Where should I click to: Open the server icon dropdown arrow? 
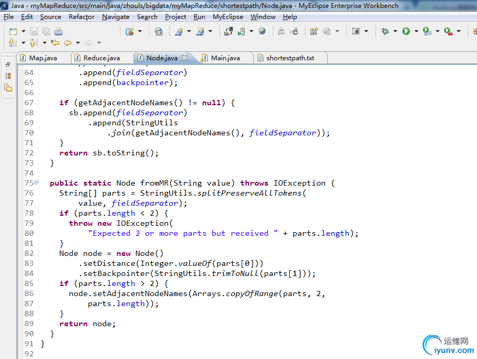pos(251,31)
